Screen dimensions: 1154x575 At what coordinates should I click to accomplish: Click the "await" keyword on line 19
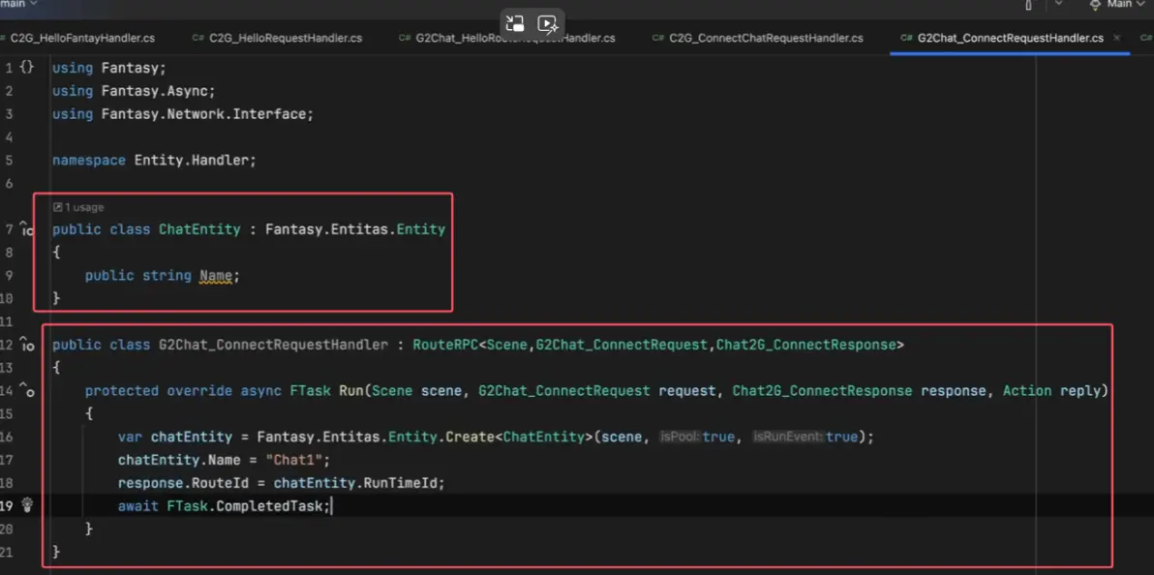(x=138, y=506)
